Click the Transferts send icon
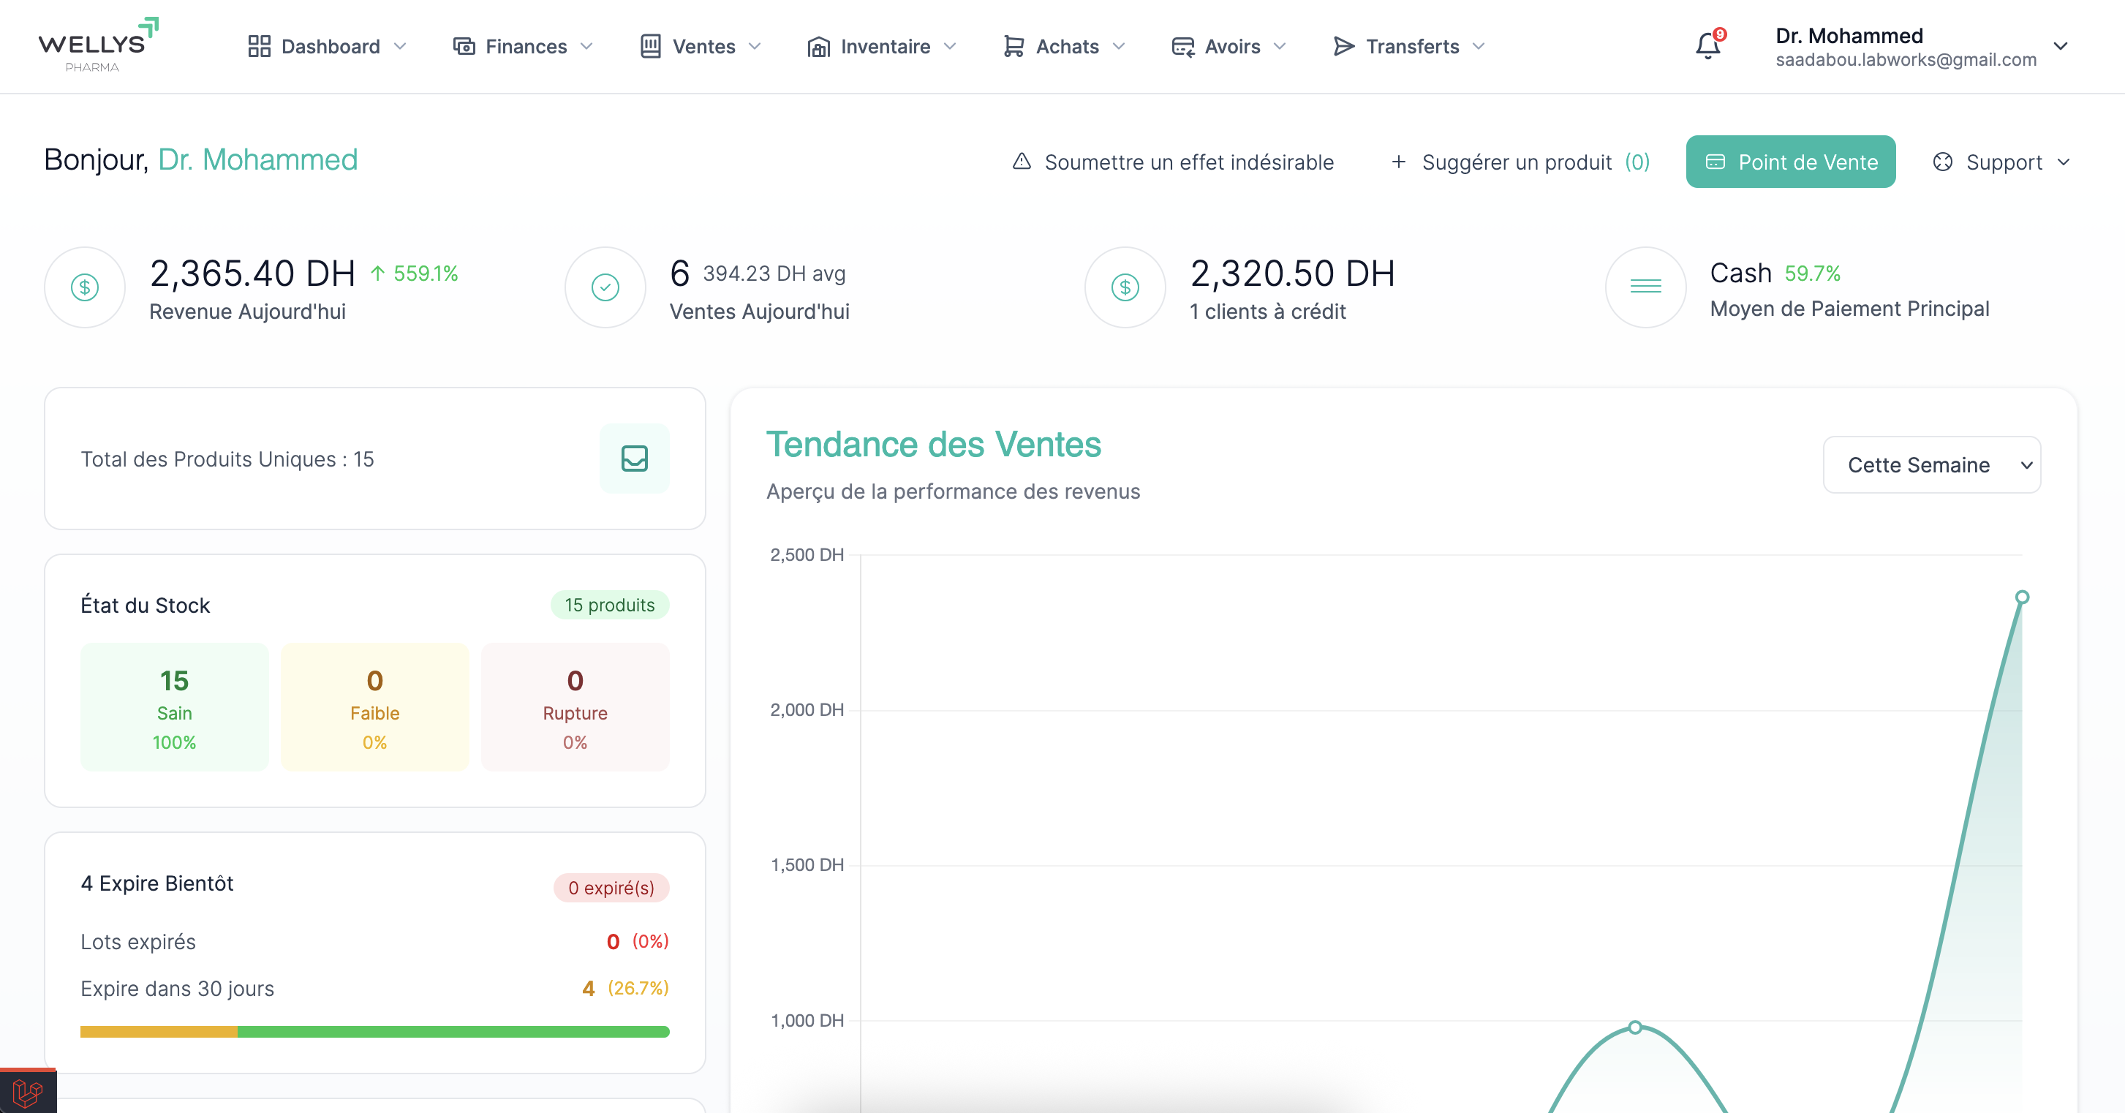The width and height of the screenshot is (2125, 1113). point(1344,46)
